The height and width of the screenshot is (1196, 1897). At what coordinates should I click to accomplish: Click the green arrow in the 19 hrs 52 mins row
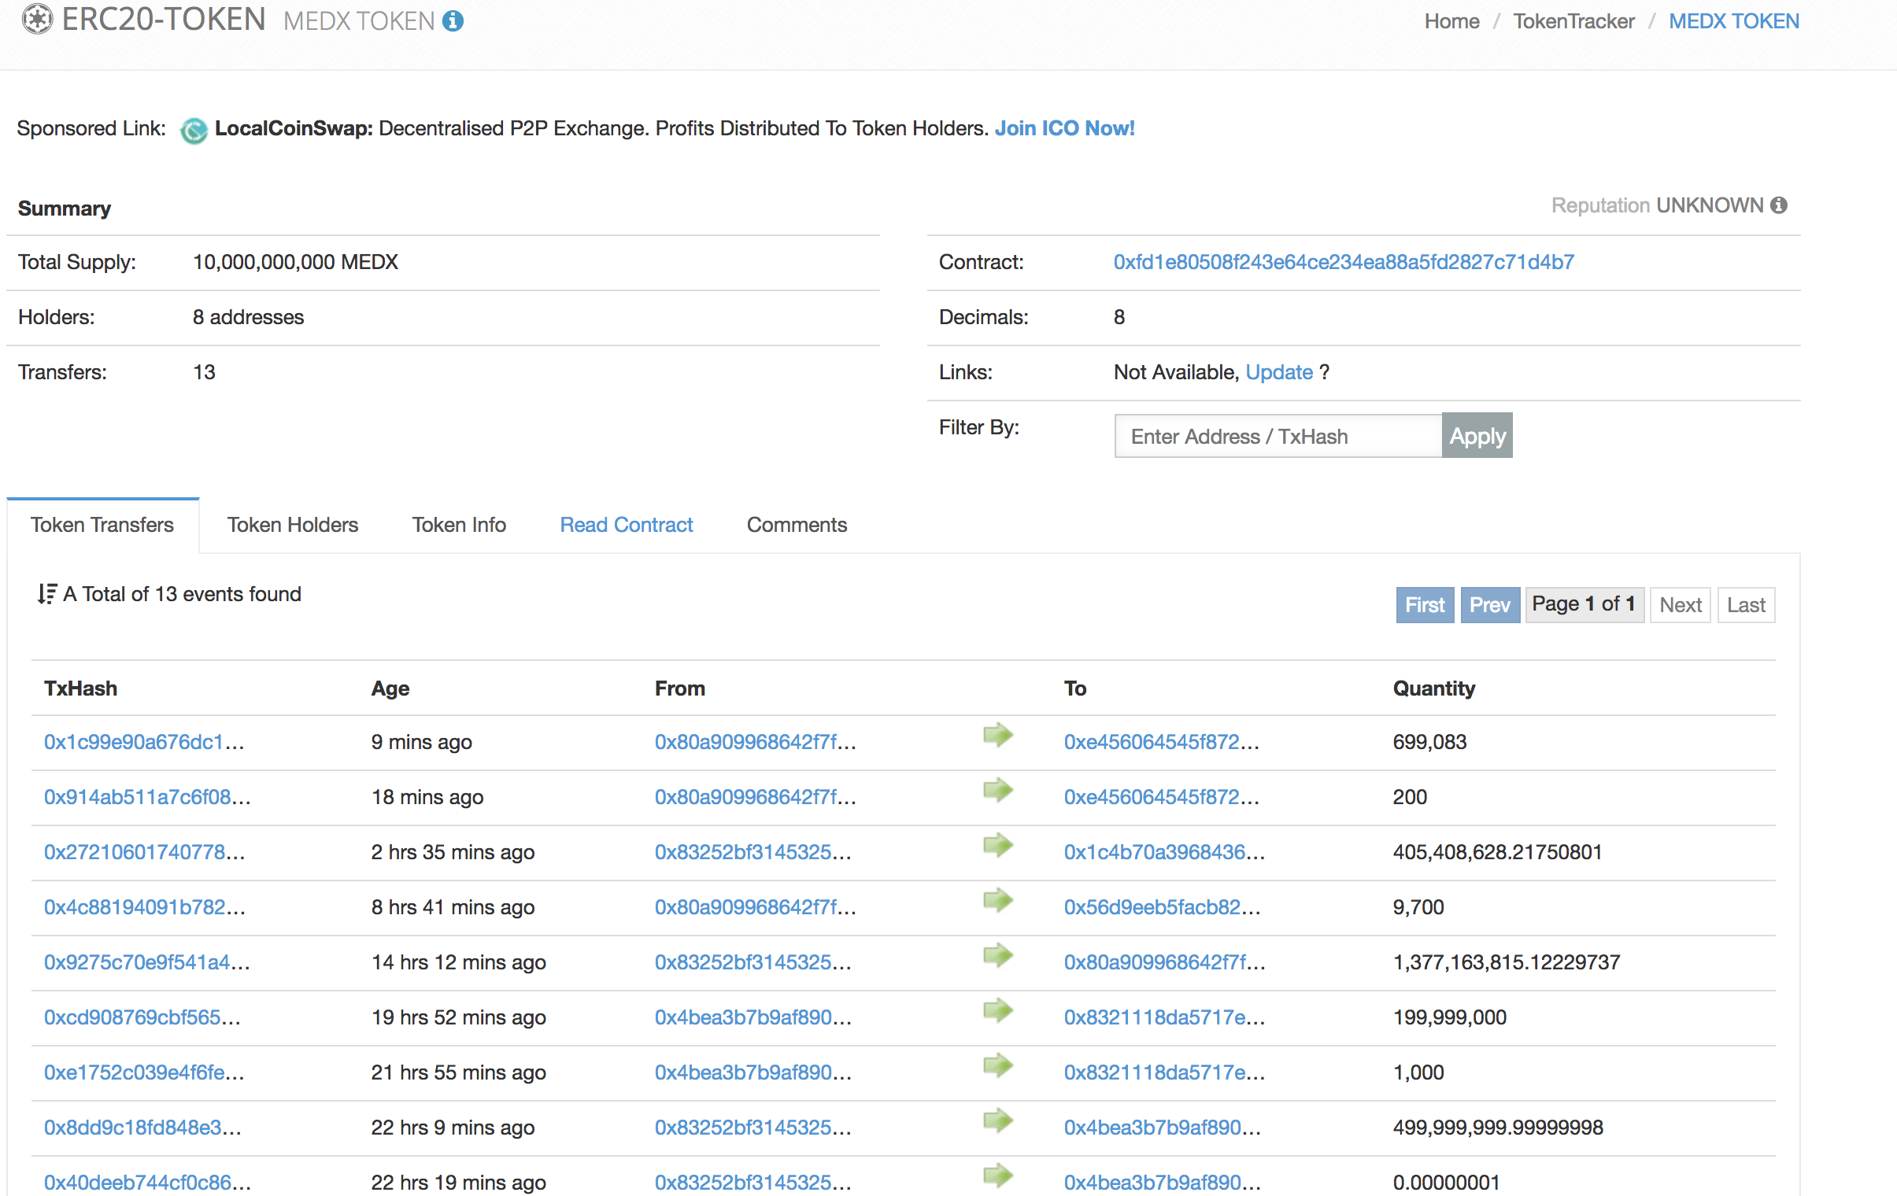click(998, 1011)
